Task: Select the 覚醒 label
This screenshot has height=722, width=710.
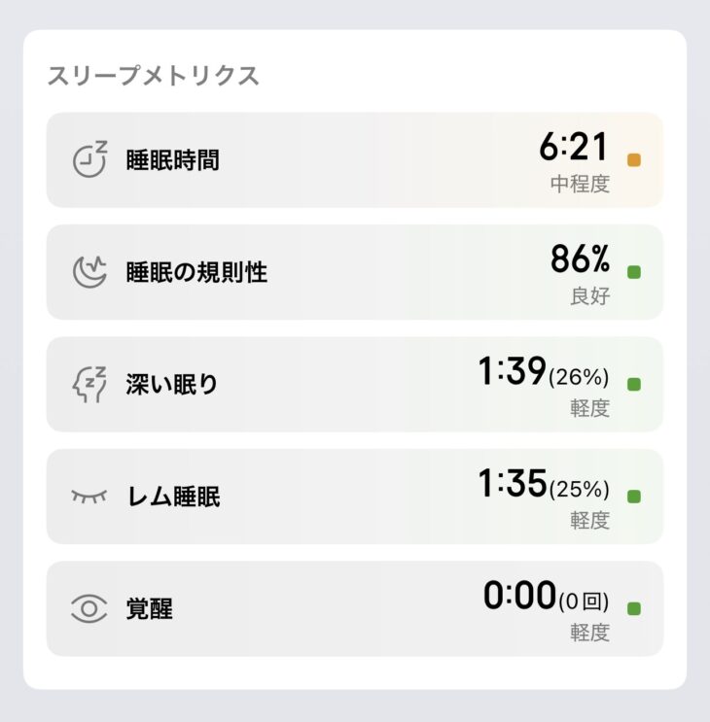Action: tap(149, 609)
